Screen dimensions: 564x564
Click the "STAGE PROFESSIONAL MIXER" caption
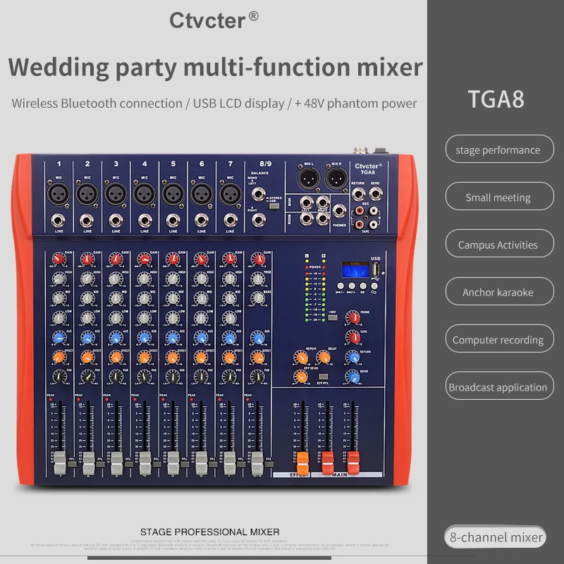[209, 532]
